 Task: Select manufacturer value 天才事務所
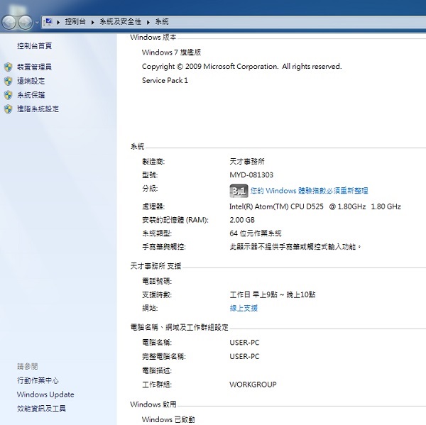tap(247, 162)
